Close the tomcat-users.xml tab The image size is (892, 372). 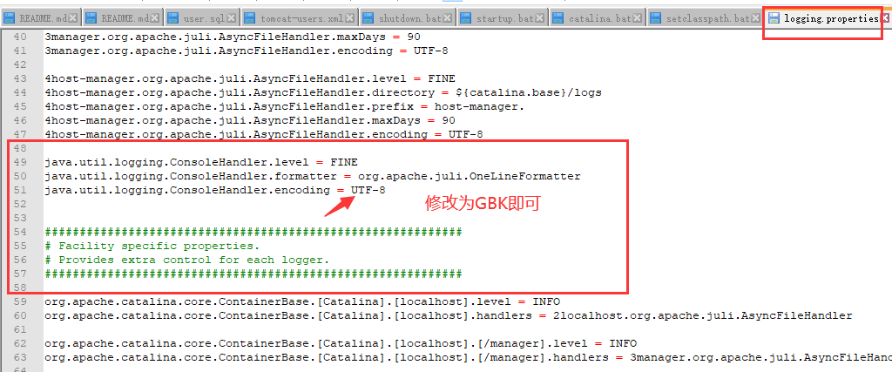click(349, 18)
